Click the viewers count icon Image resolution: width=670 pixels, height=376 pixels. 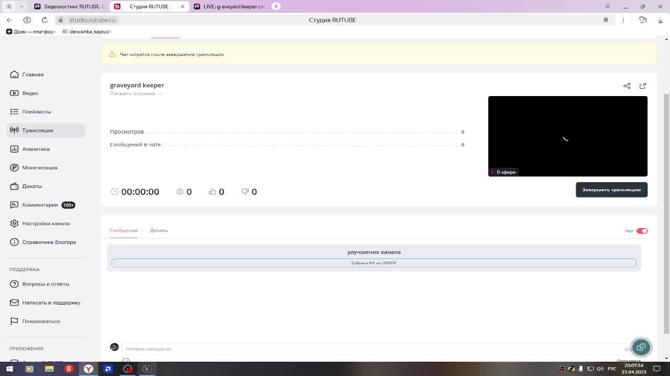coord(180,192)
